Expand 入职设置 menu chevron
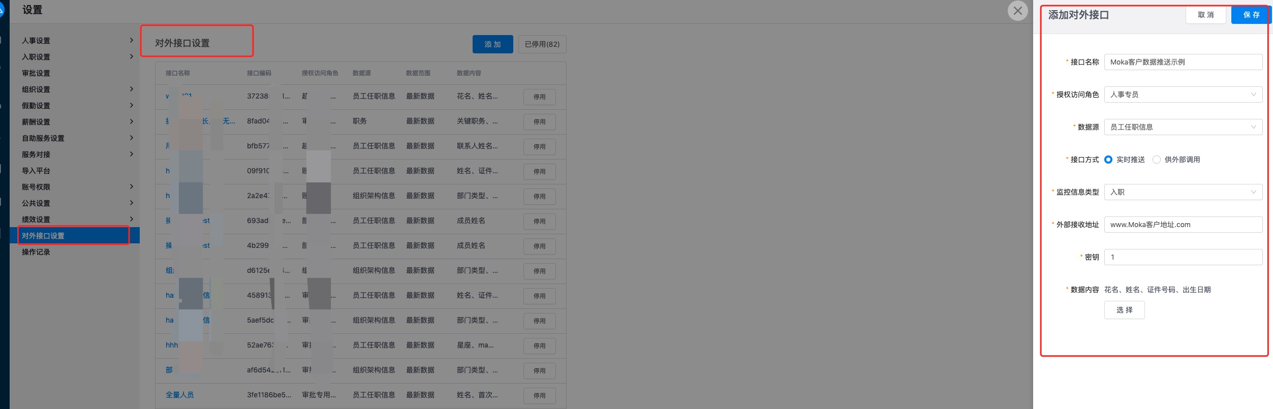This screenshot has width=1273, height=409. [131, 56]
